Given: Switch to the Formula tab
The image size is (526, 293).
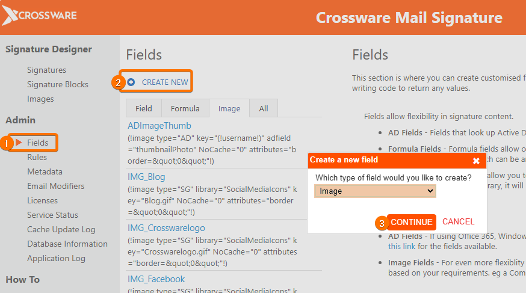Looking at the screenshot, I should coord(185,108).
